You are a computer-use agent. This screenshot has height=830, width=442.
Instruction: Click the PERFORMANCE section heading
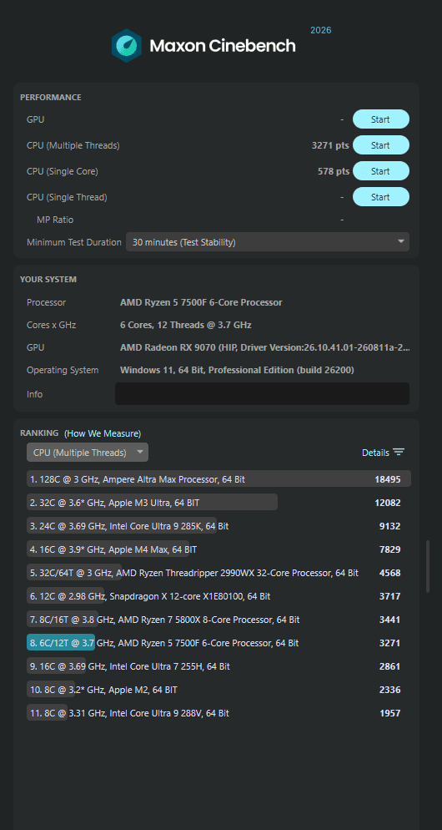pos(51,98)
